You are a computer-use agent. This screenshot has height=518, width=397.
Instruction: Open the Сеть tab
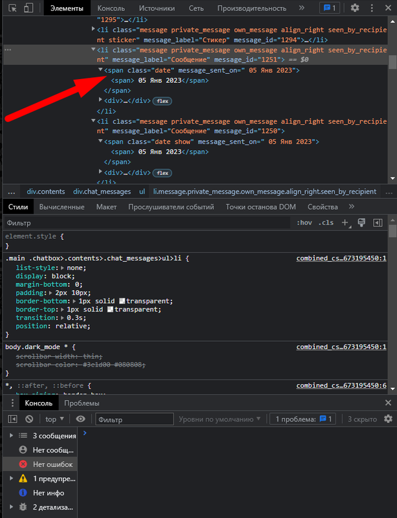point(196,8)
